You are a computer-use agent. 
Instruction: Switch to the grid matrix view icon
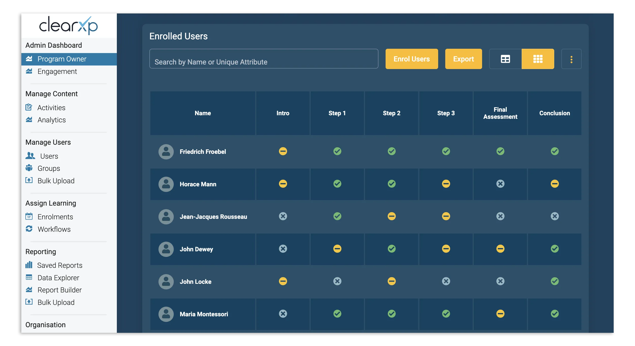click(538, 59)
